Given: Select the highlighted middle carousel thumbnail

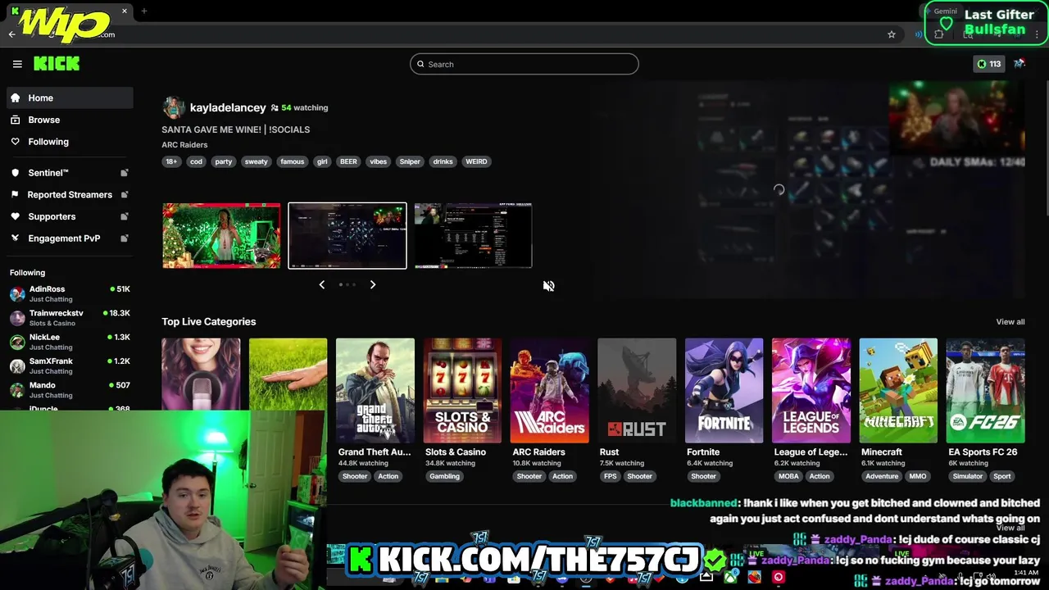Looking at the screenshot, I should 347,236.
